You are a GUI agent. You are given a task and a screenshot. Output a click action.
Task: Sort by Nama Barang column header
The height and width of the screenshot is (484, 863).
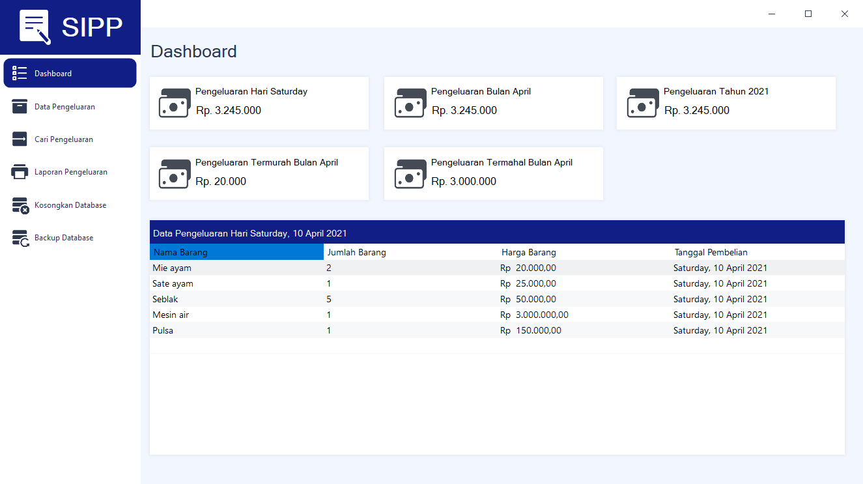pos(236,252)
